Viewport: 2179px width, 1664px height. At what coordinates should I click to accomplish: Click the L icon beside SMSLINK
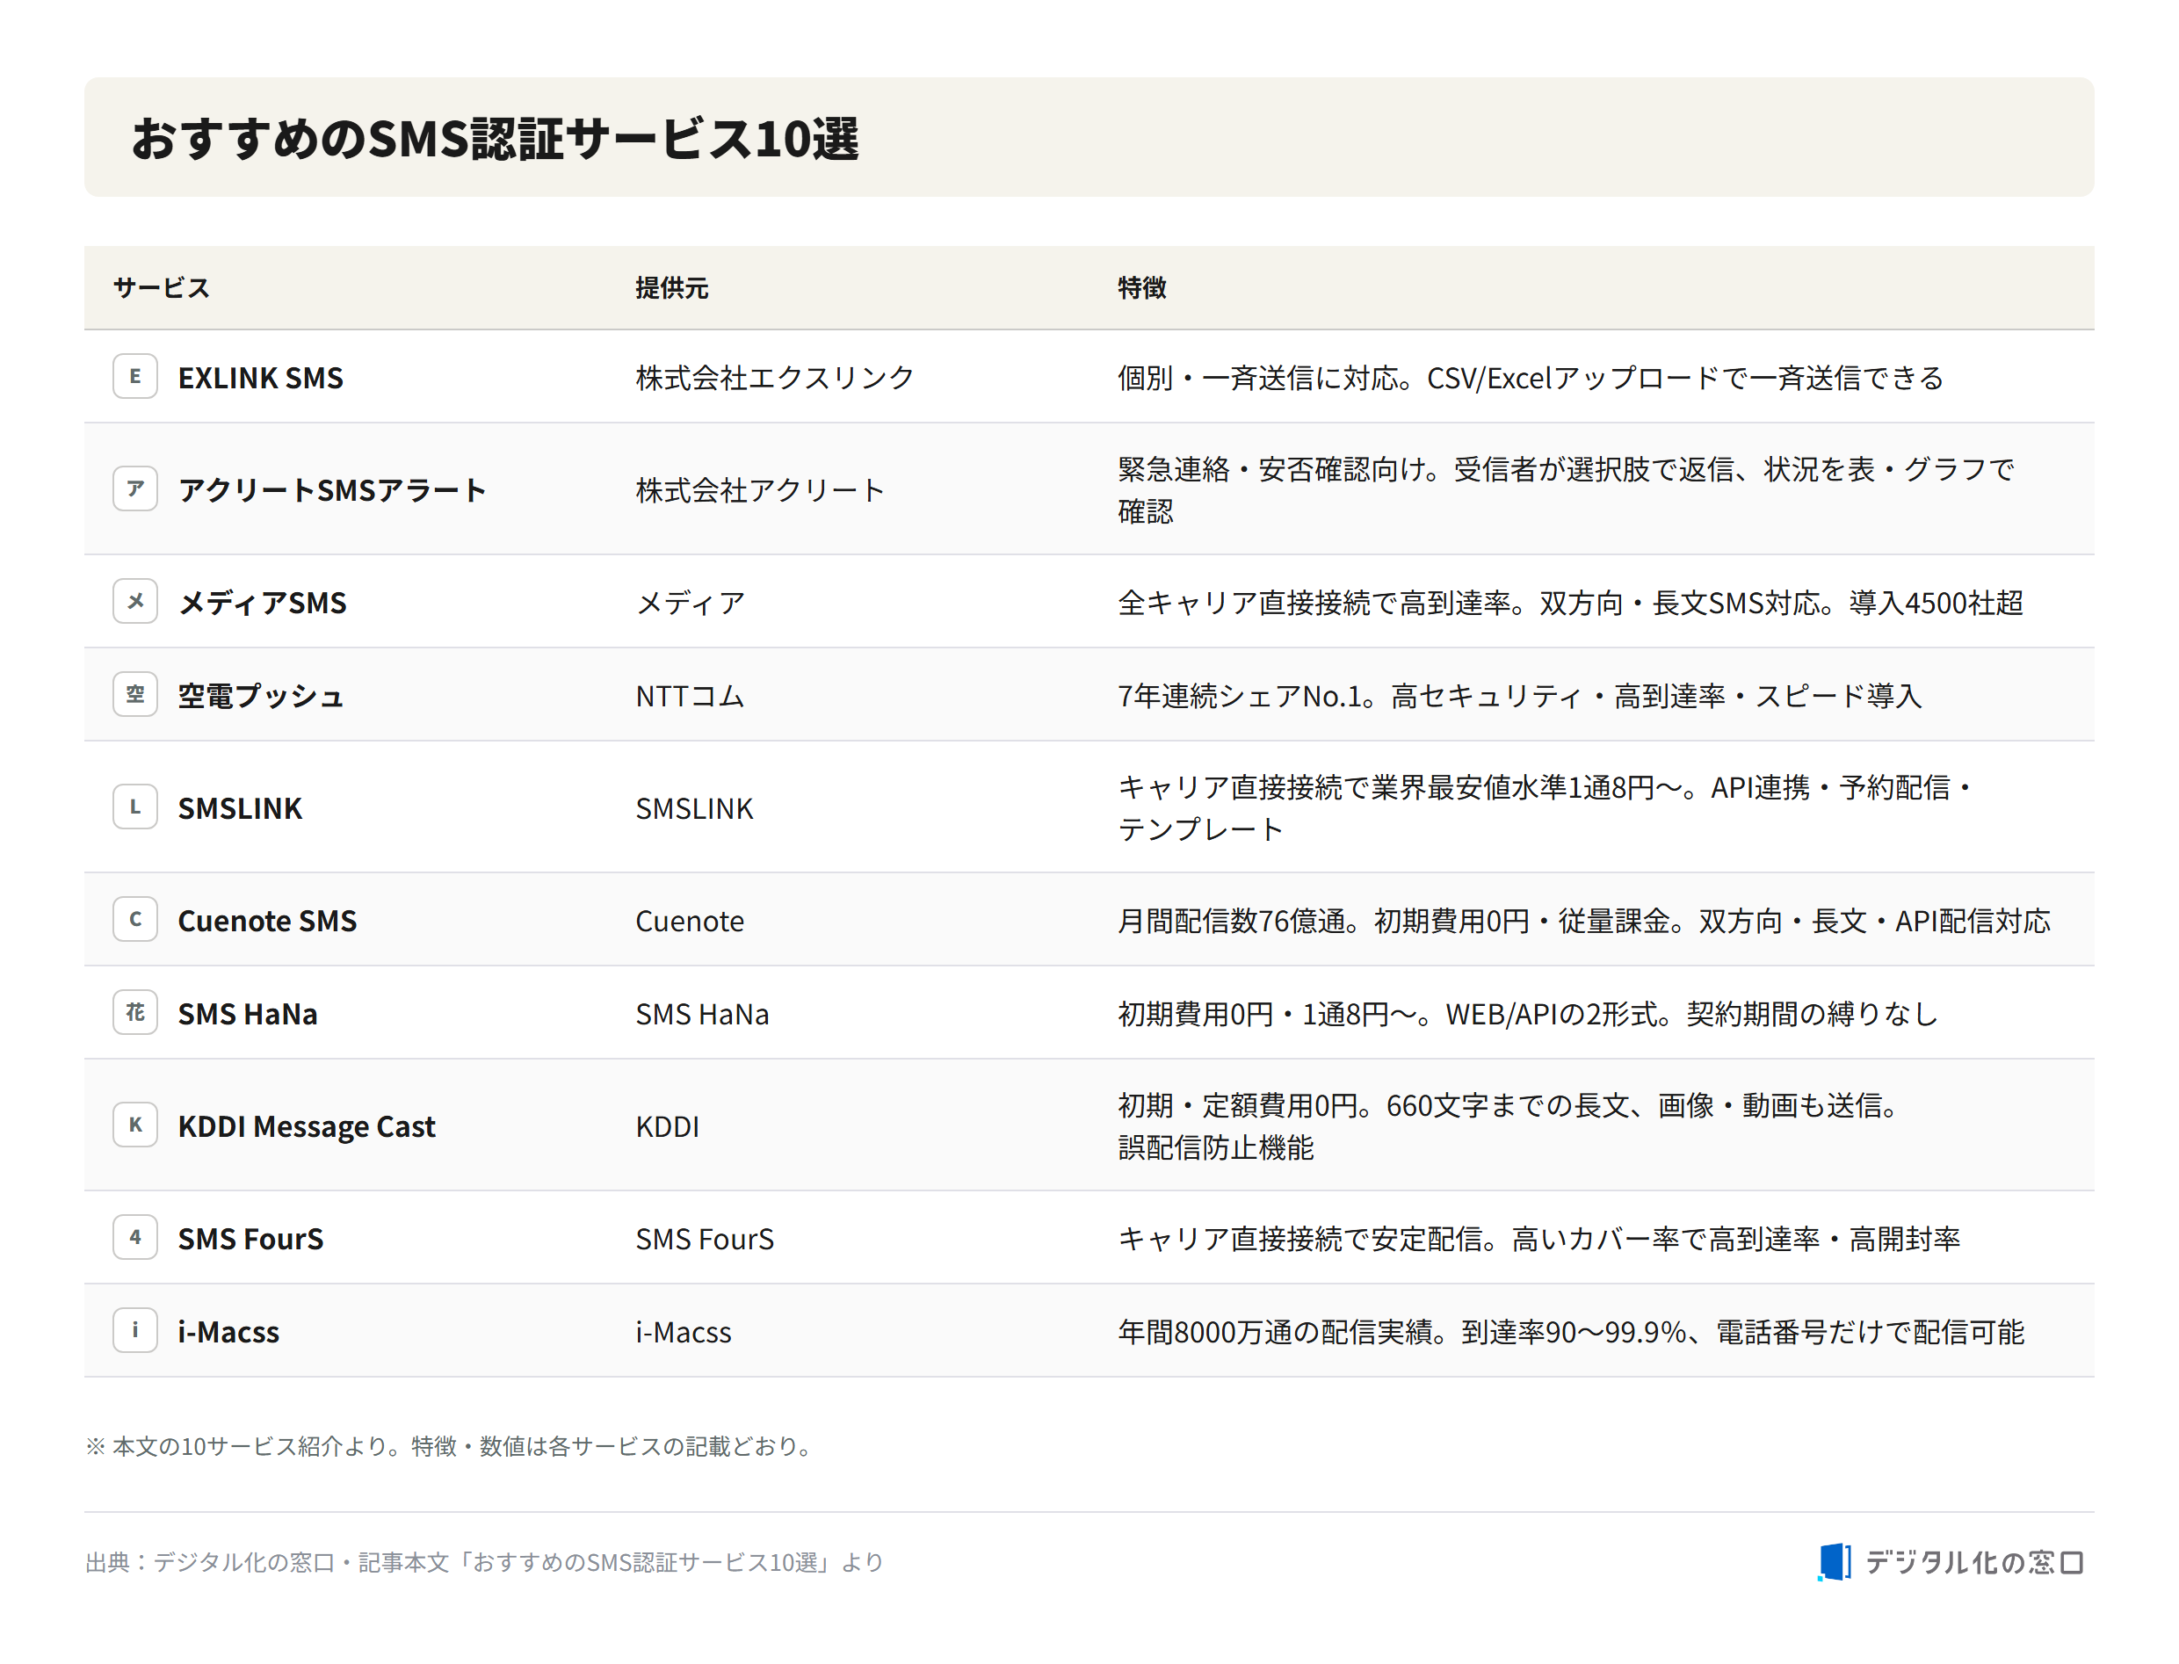coord(134,807)
